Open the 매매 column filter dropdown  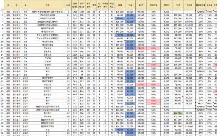[124, 9]
